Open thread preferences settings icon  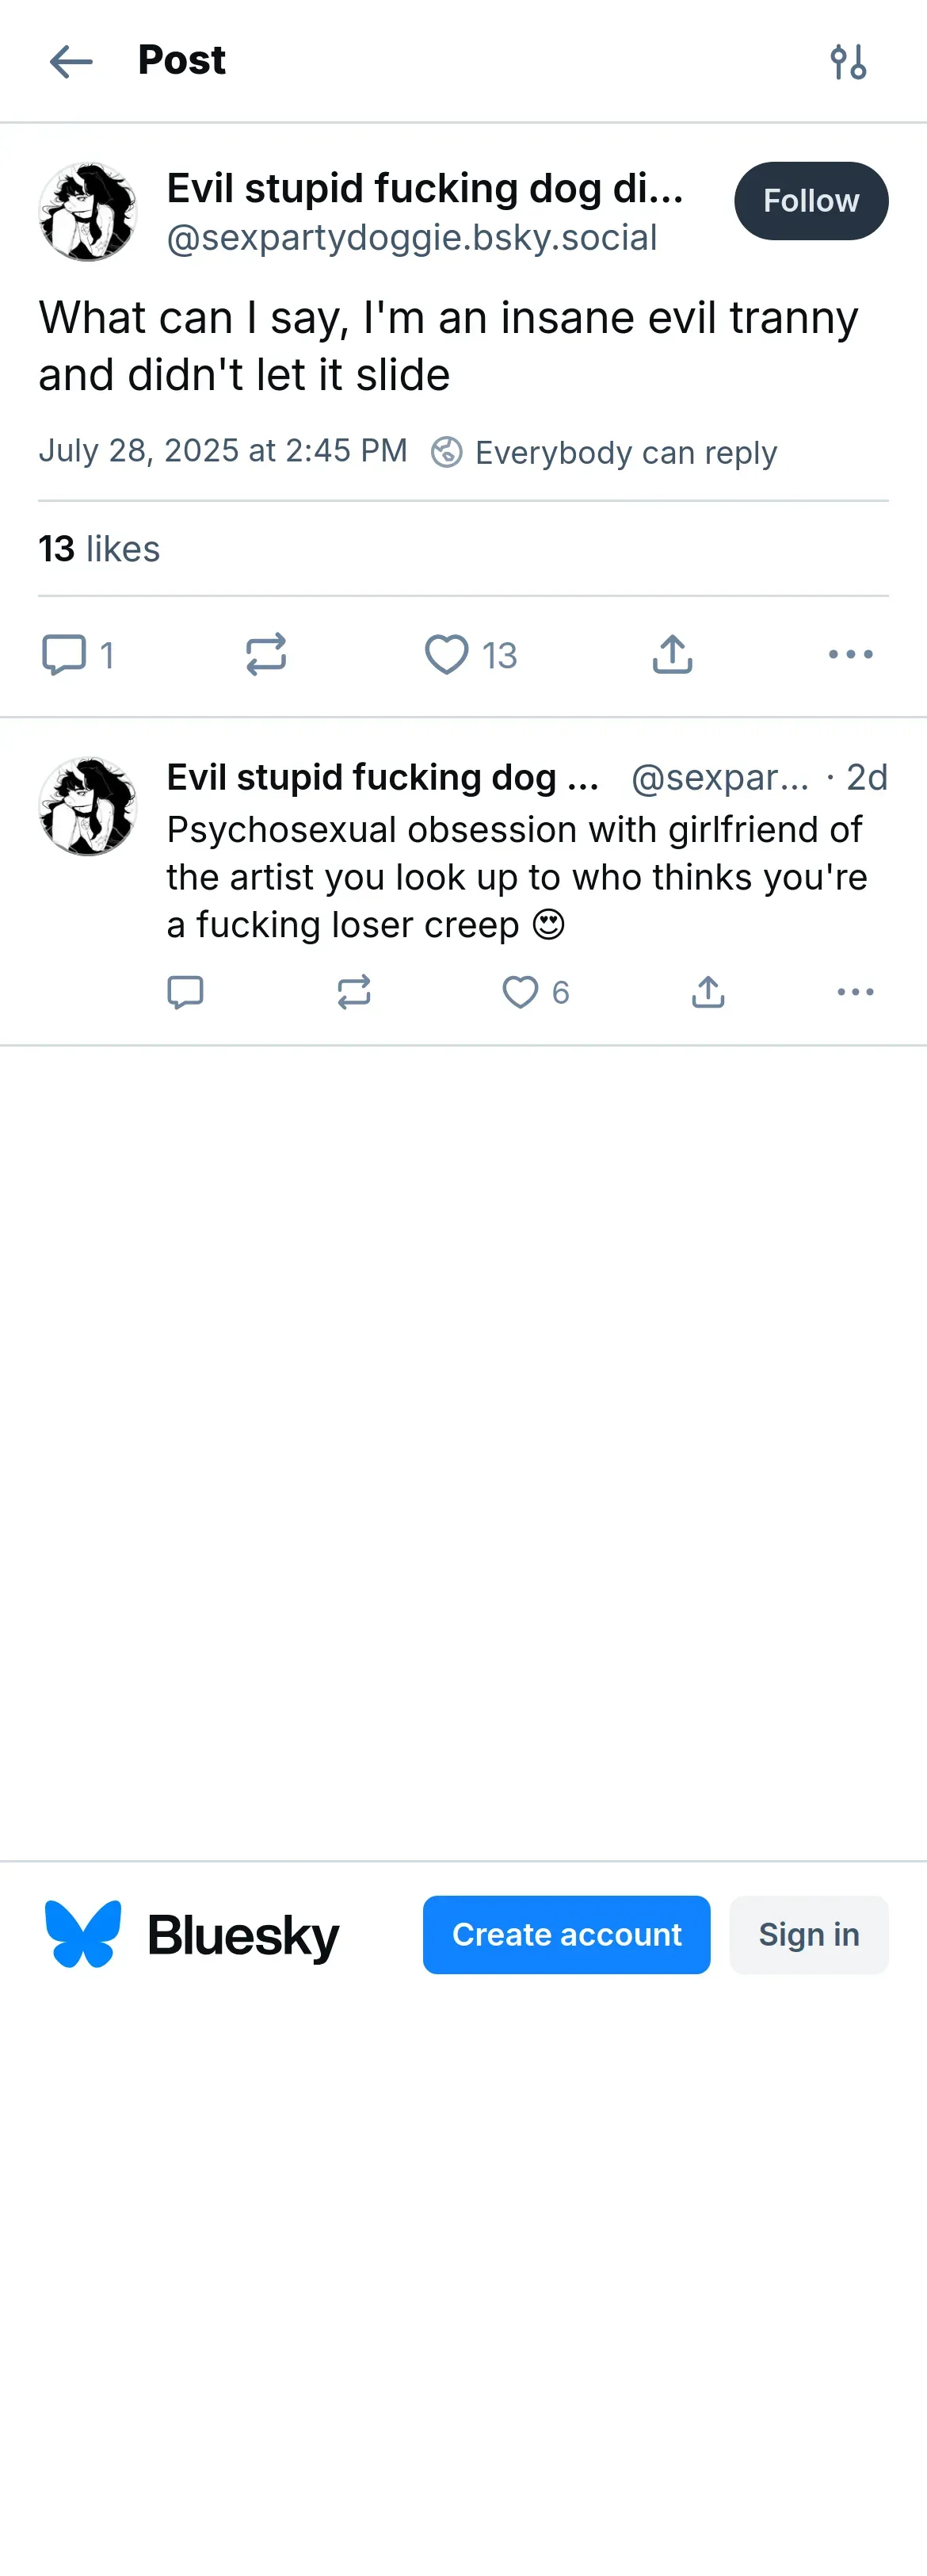[x=848, y=62]
